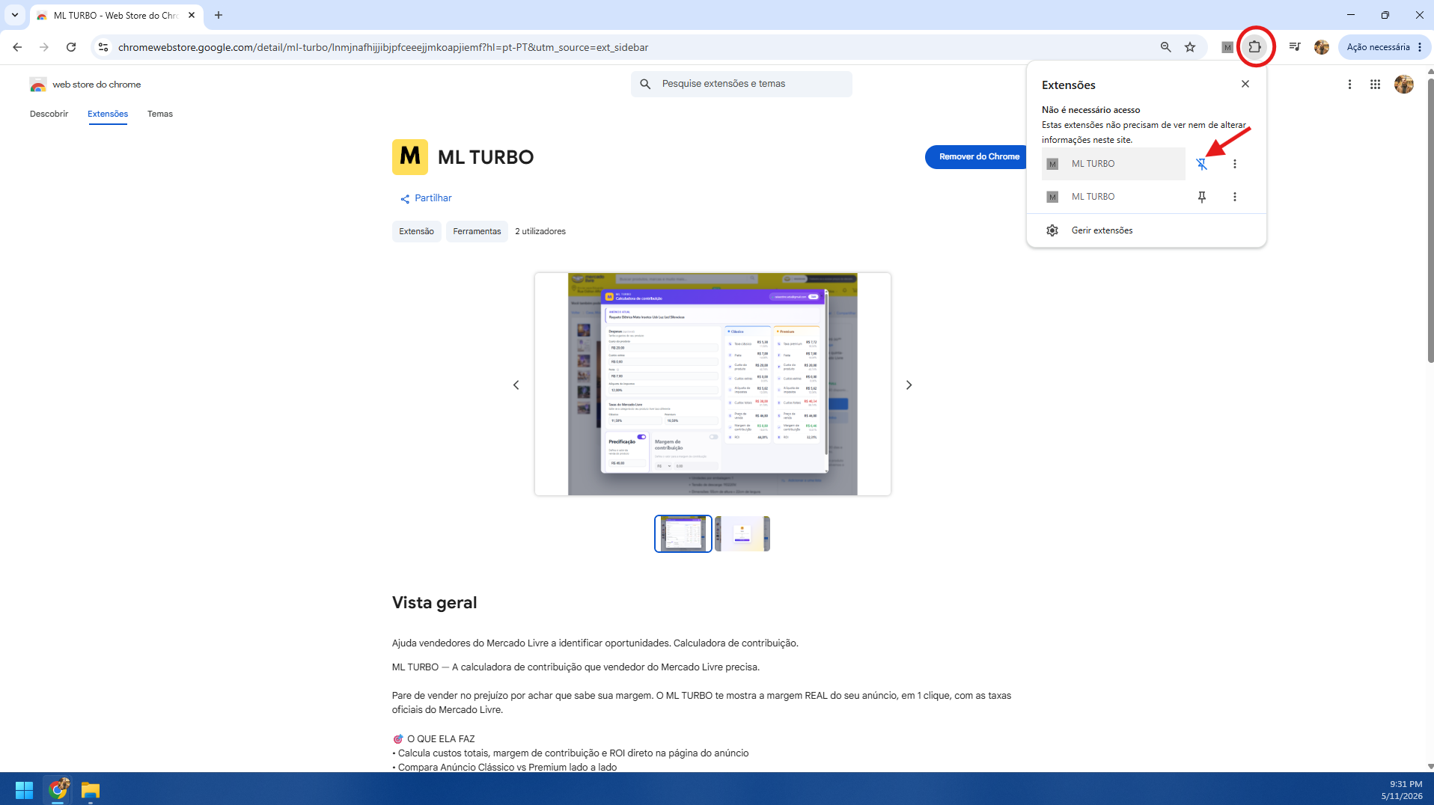1434x805 pixels.
Task: Open the Google account avatar in web store
Action: pos(1404,85)
